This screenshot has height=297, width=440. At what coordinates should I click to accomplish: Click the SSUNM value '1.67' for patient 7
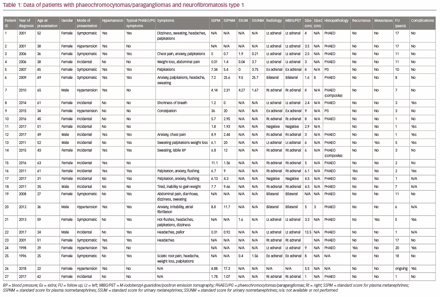255,90
